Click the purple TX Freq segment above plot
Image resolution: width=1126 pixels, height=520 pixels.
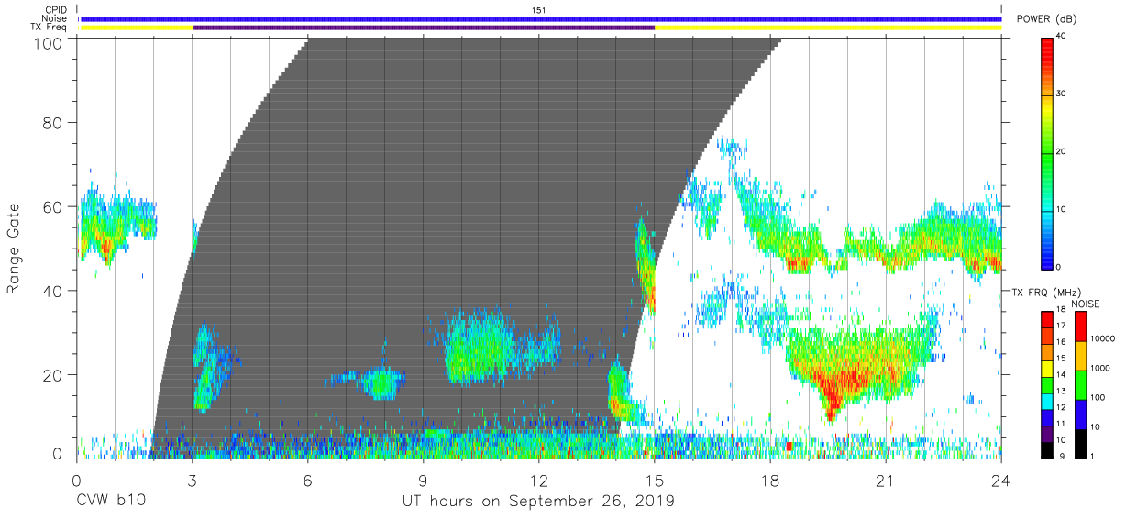tap(424, 28)
